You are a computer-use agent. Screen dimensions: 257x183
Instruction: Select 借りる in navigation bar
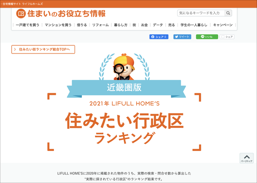(82, 25)
